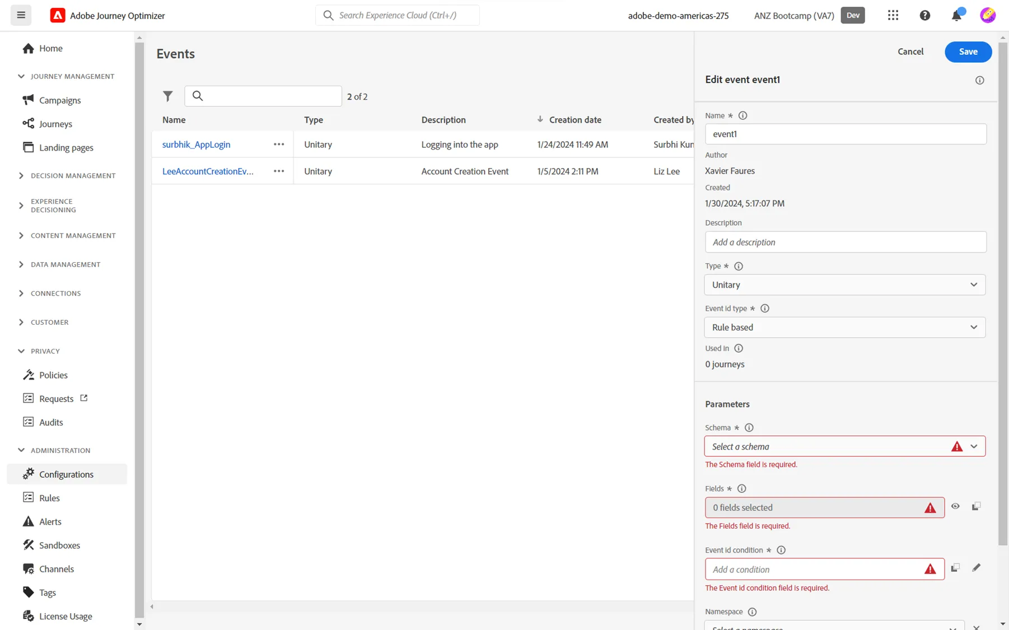Open Requests external link in Privacy
Viewport: 1009px width, 630px height.
[x=55, y=398]
